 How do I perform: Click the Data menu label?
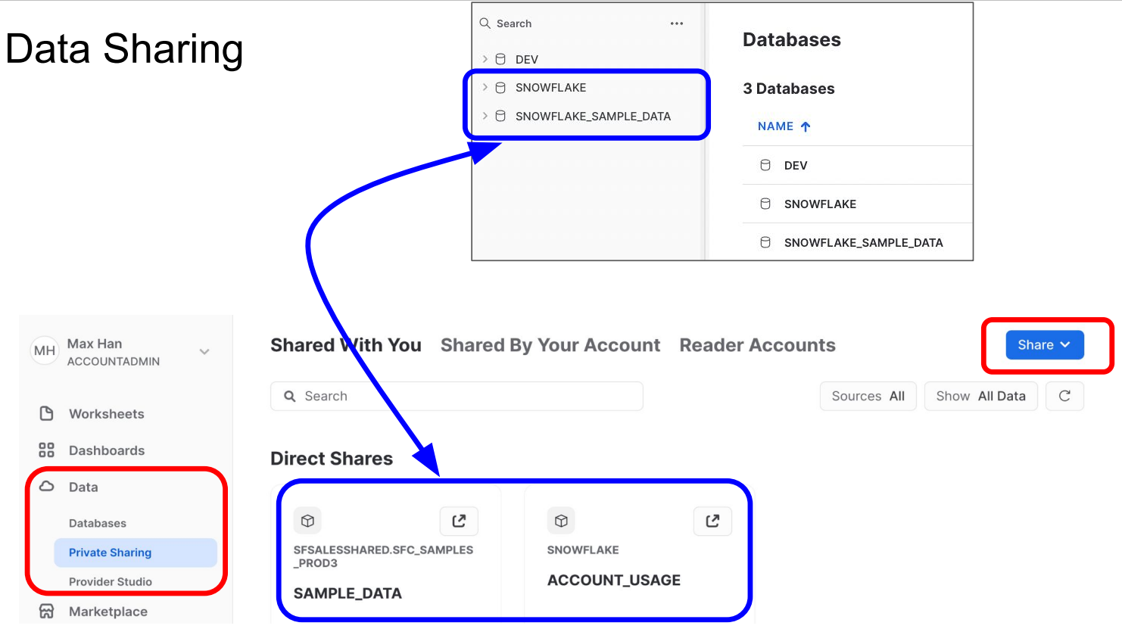[83, 487]
